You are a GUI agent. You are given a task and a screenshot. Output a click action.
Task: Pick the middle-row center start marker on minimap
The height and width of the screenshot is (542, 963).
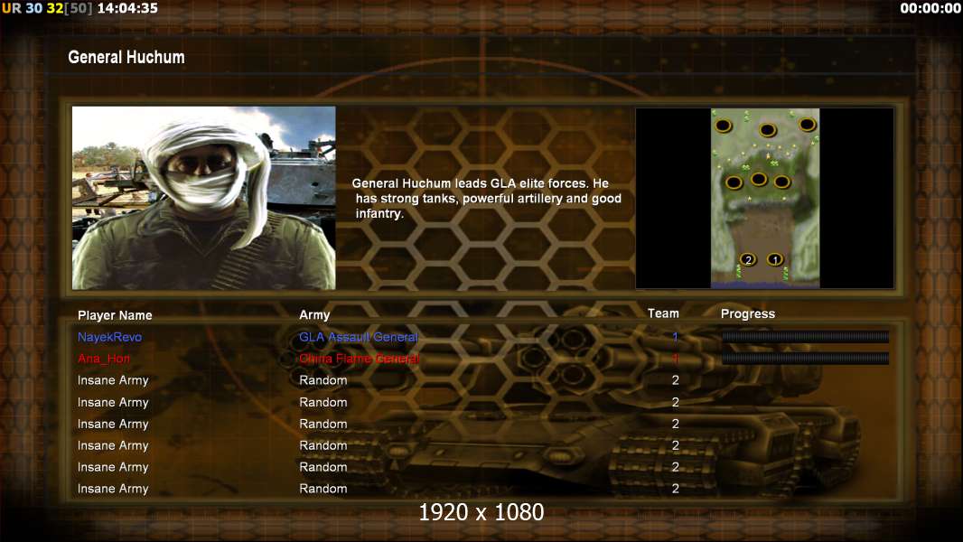pyautogui.click(x=759, y=179)
